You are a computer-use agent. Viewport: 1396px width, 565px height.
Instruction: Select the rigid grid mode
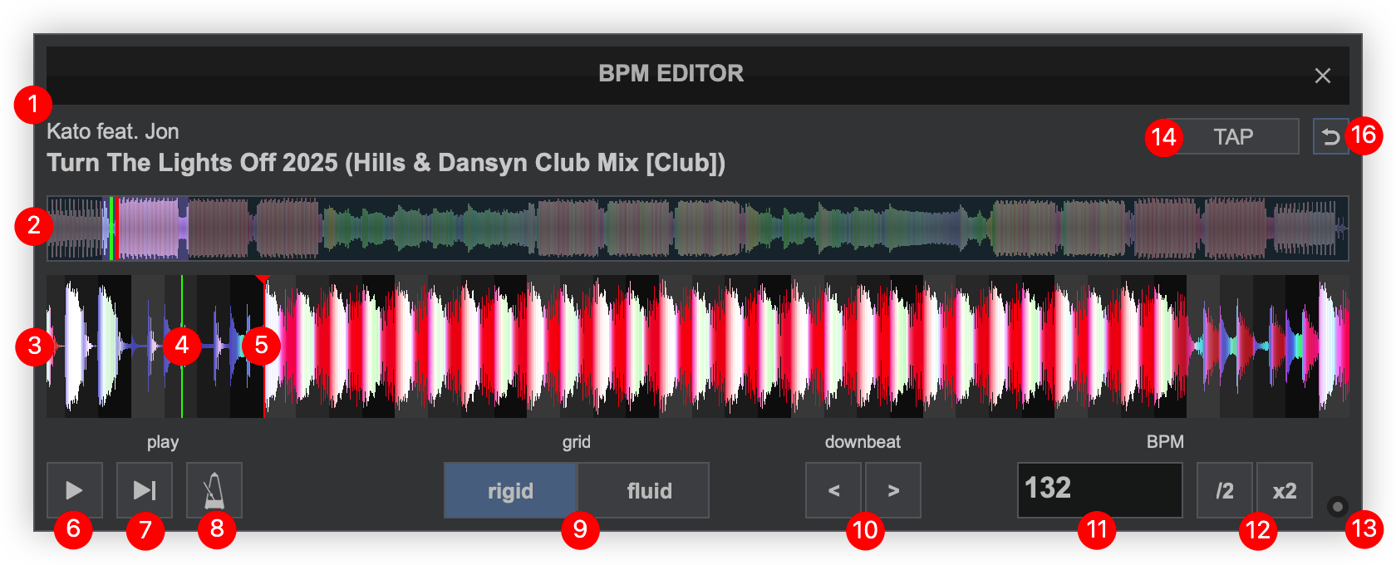[x=510, y=490]
